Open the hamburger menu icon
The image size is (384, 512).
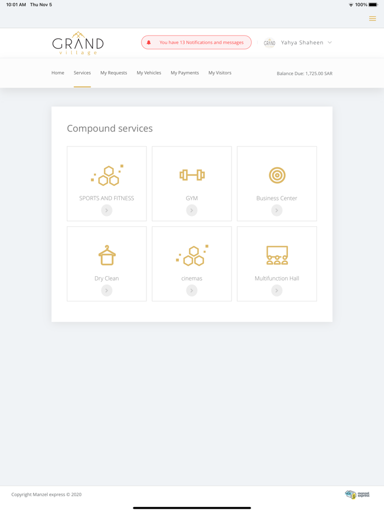pos(372,19)
